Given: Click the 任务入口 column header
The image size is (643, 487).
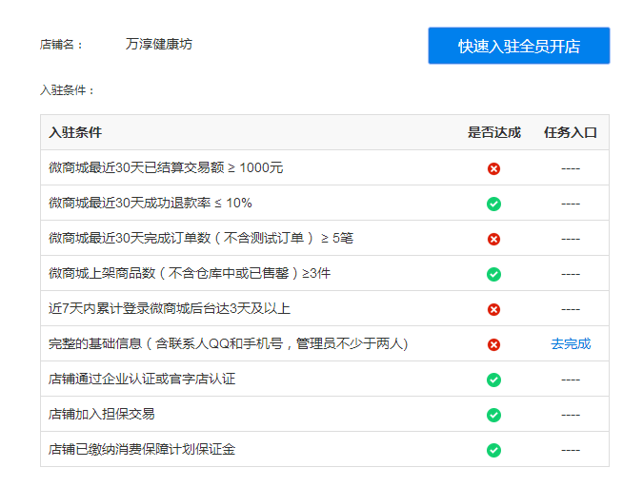Looking at the screenshot, I should point(571,132).
